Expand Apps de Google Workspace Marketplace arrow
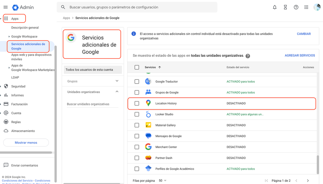This screenshot has width=323, height=184. tap(9, 68)
